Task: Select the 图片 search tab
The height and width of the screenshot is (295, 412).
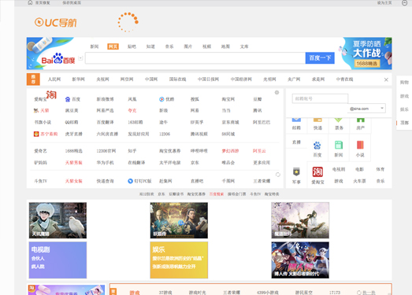Action: pyautogui.click(x=187, y=46)
